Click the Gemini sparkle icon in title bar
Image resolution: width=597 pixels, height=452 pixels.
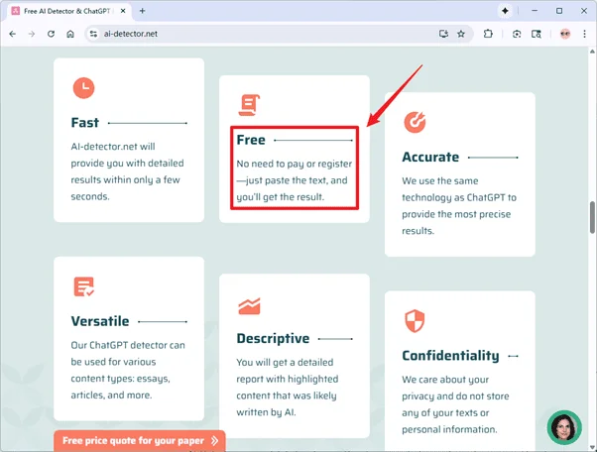click(x=505, y=11)
